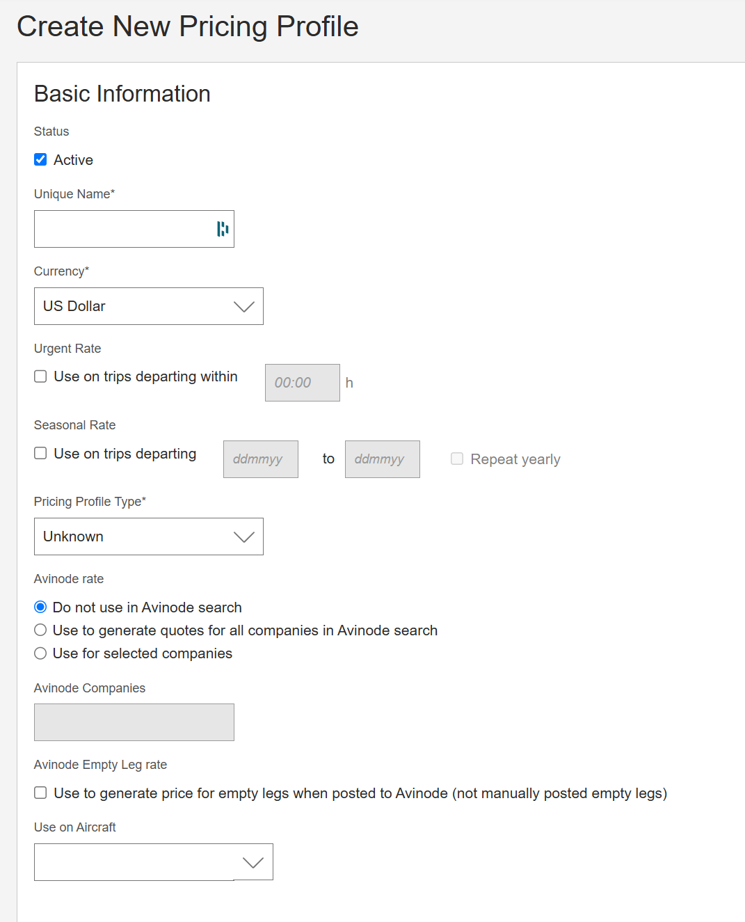745x922 pixels.
Task: Change currency from US Dollar
Action: [148, 306]
